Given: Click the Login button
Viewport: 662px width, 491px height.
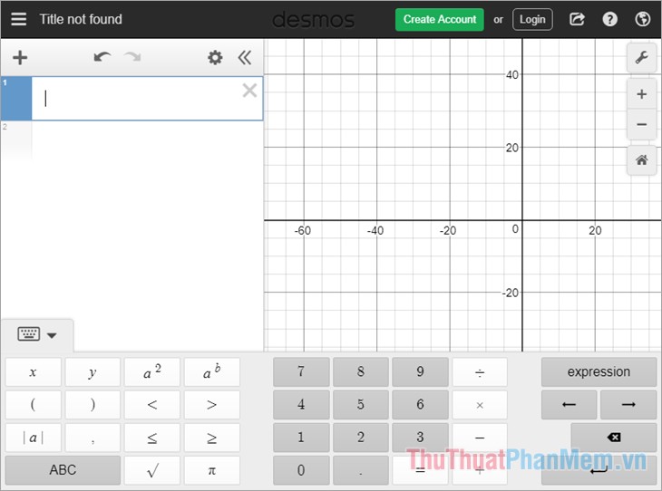Looking at the screenshot, I should (x=532, y=19).
